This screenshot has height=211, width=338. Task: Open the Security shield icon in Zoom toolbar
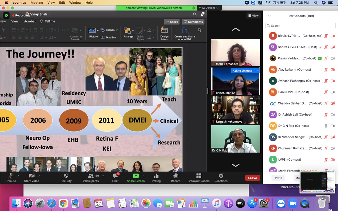click(66, 176)
